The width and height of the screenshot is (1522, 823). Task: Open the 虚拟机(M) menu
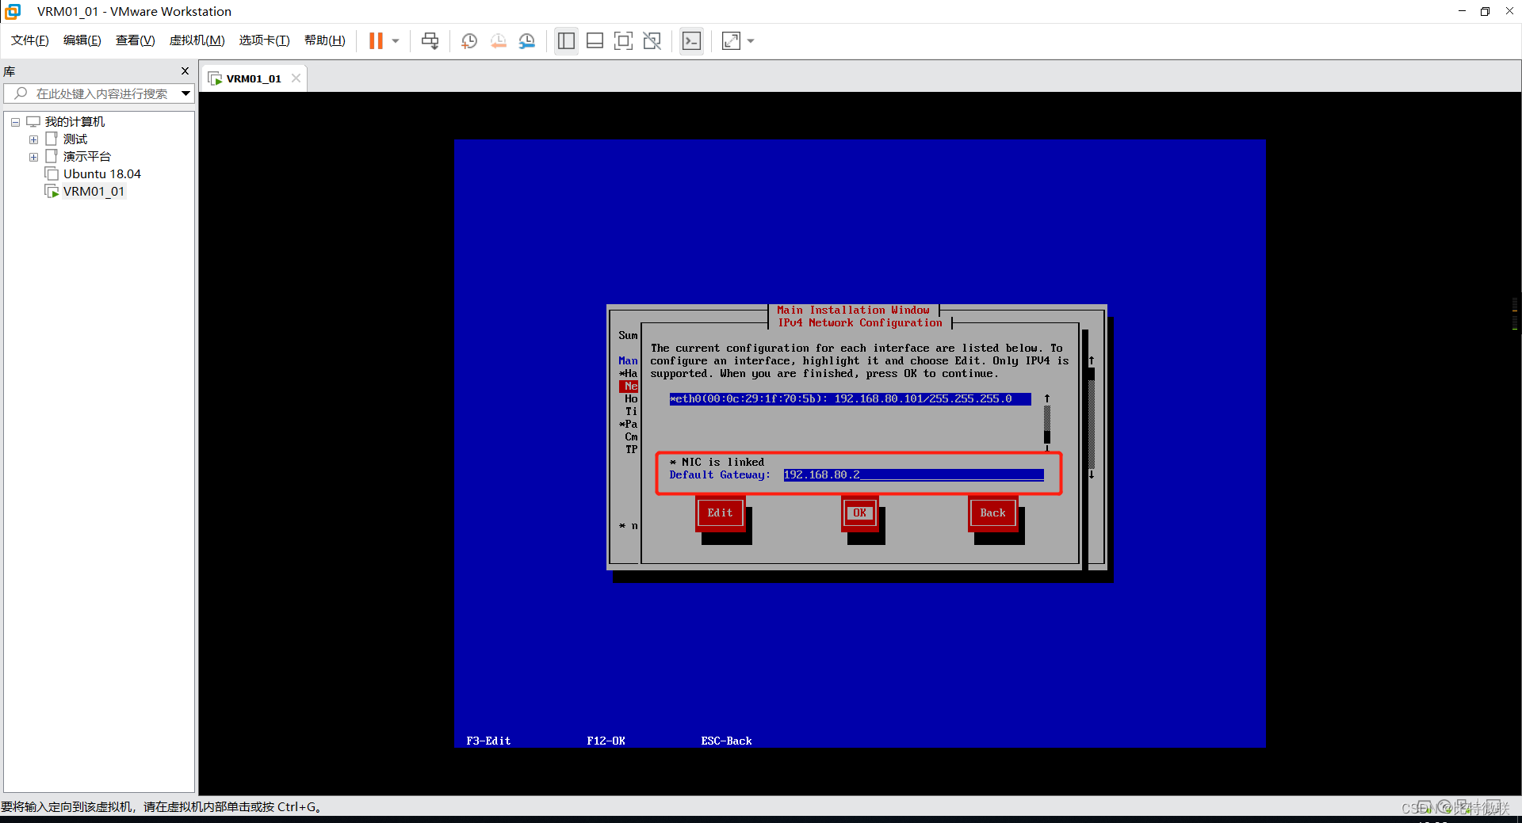197,40
